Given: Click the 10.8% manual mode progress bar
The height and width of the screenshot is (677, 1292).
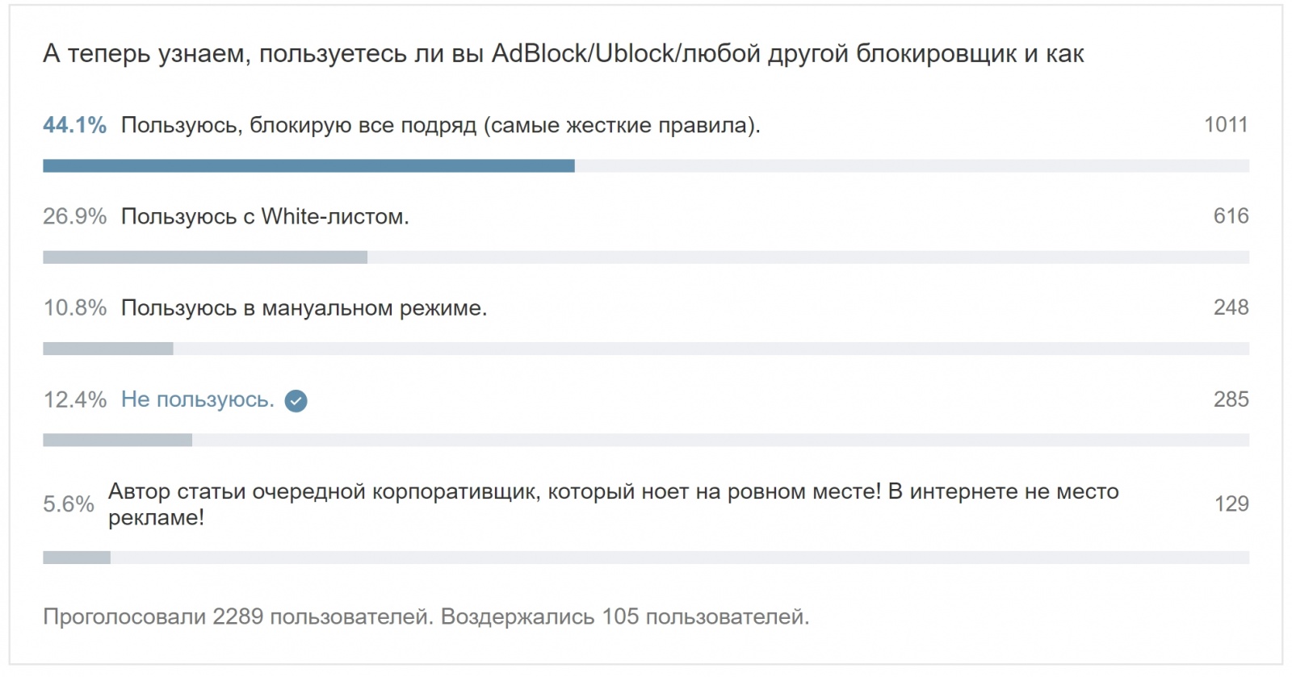Looking at the screenshot, I should pyautogui.click(x=108, y=349).
